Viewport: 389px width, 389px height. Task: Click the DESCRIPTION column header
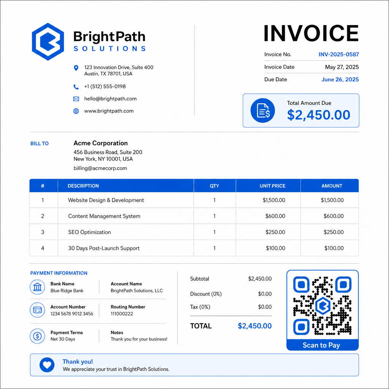83,186
